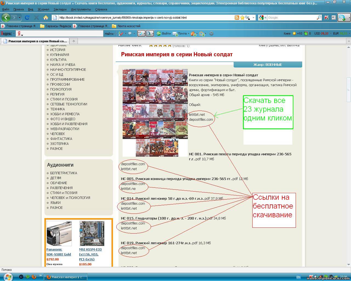The width and height of the screenshot is (351, 281).
Task: Click the common archive letitbit.net link
Action: tap(197, 114)
